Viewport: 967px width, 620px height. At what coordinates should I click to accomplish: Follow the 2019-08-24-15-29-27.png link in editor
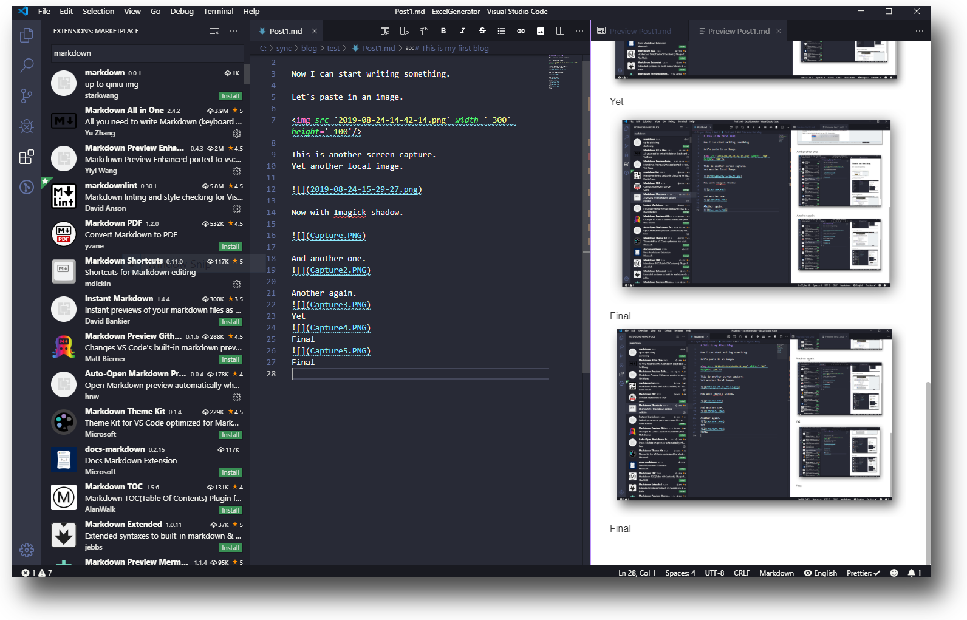(x=364, y=189)
